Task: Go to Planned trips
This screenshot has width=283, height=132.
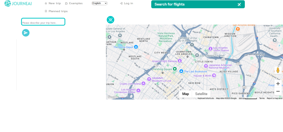Action: pos(56,11)
